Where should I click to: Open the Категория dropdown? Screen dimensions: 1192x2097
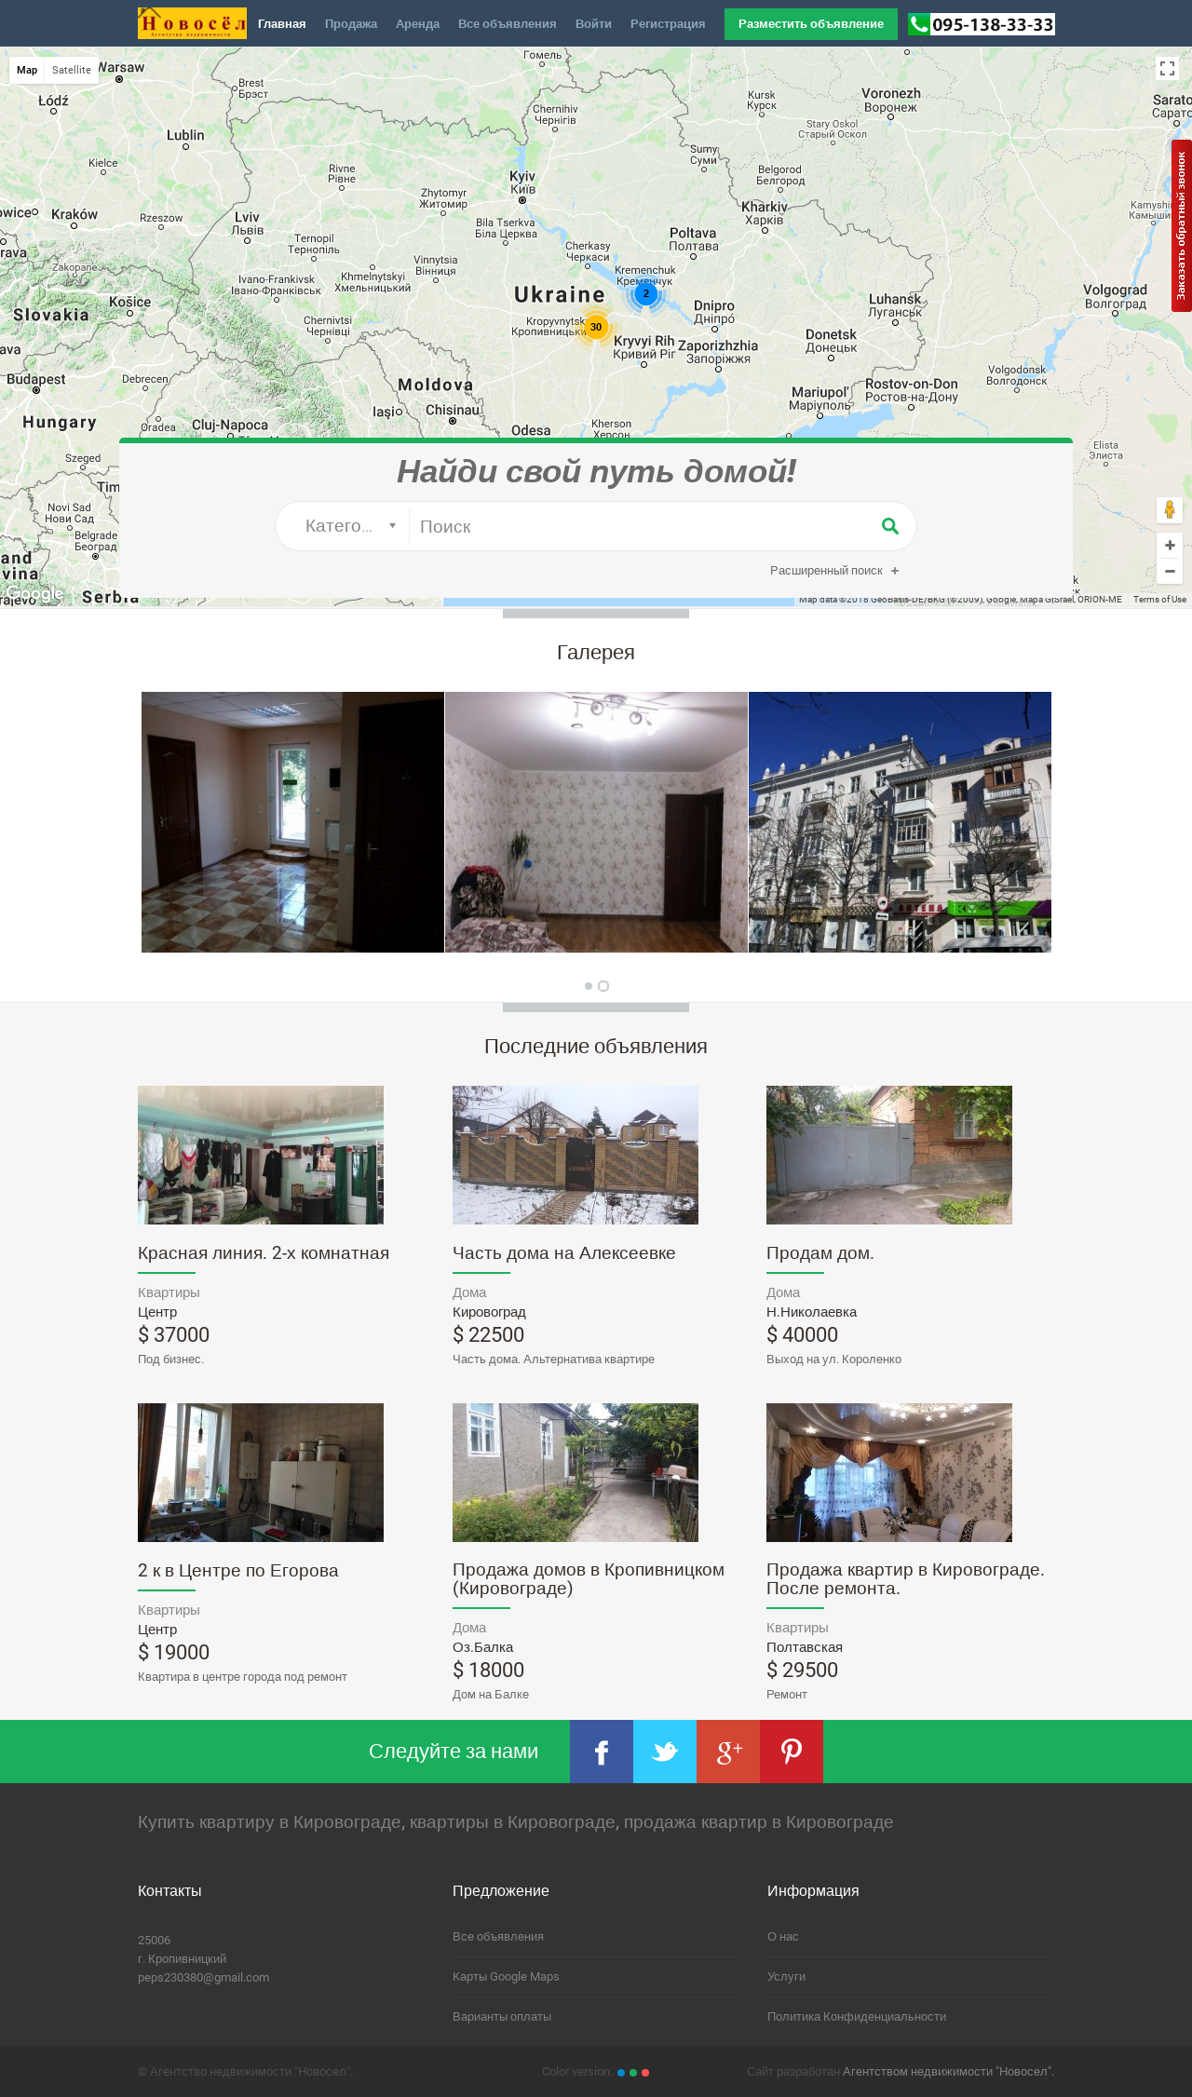click(x=350, y=526)
